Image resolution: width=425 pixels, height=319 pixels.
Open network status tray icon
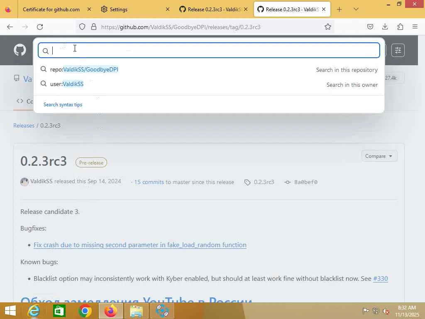(376, 311)
